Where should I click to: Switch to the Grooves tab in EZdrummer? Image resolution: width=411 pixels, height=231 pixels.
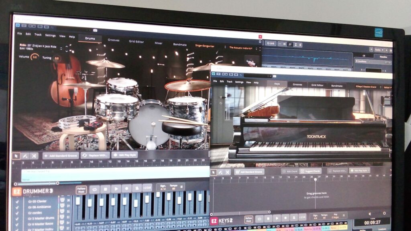pos(114,40)
